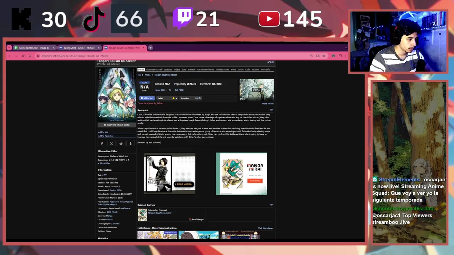Click the Spring 2026 season link under score
This screenshot has width=454, height=255.
click(x=160, y=90)
